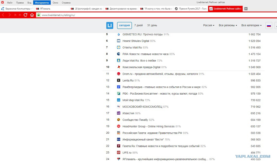
Task: Go back using the back arrow
Action: pos(3,15)
